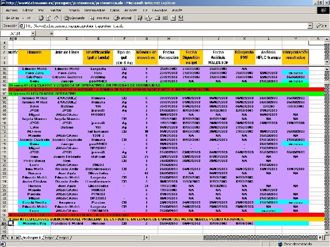Click the Búsqueda search toolbar button
This screenshot has width=330, height=247.
click(74, 18)
